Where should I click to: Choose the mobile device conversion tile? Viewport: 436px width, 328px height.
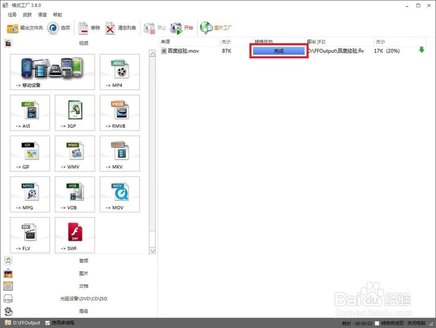point(52,72)
